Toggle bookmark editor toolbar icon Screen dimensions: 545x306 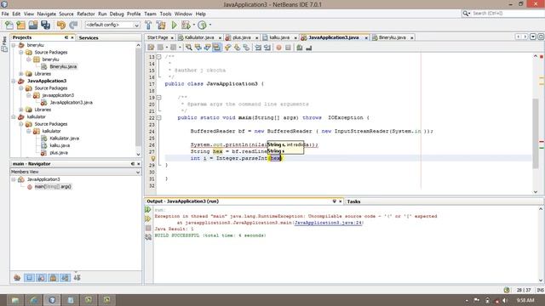pyautogui.click(x=246, y=48)
